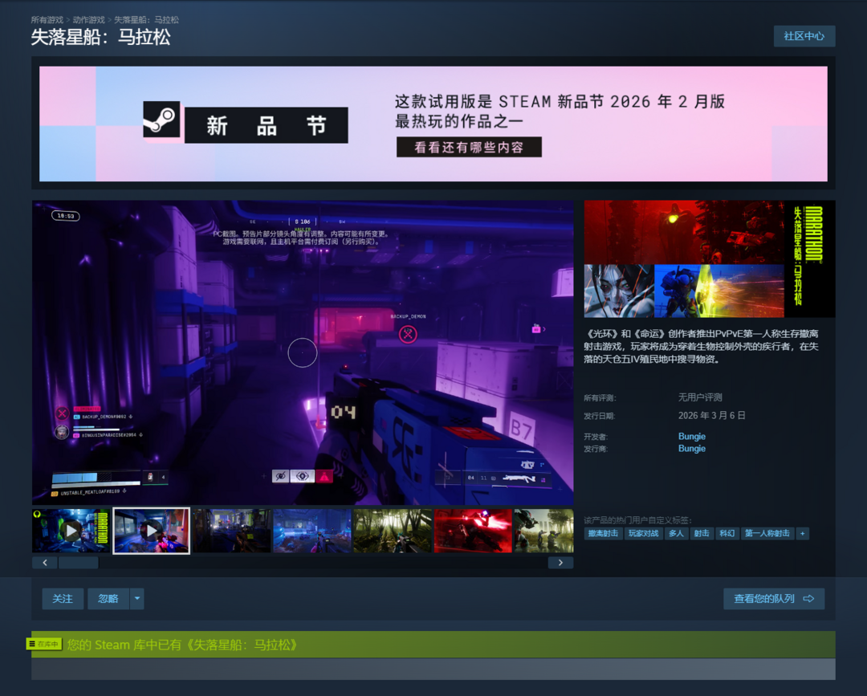Select the 撤离射击 tag
The image size is (867, 696).
[x=604, y=533]
